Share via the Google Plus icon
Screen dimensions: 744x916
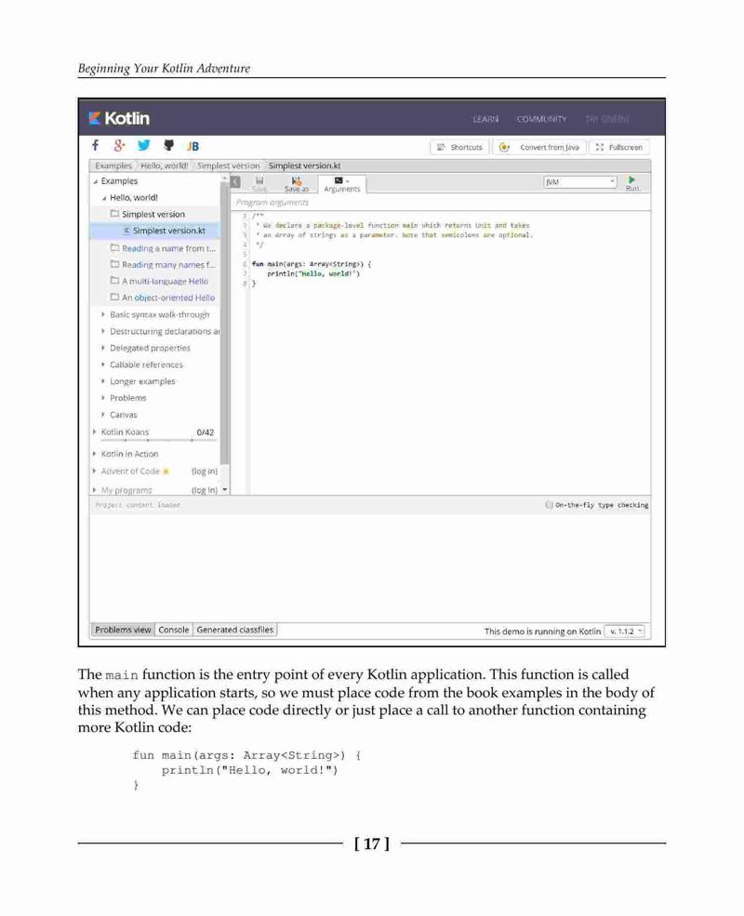[x=120, y=145]
